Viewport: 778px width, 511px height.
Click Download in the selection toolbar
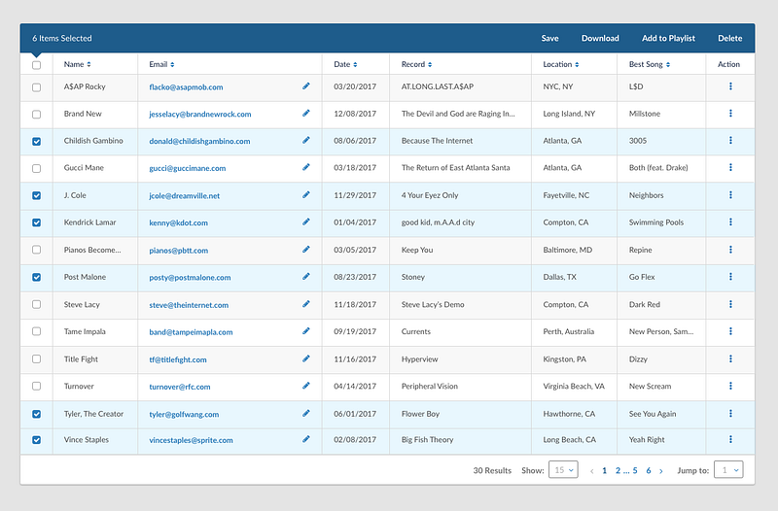click(x=600, y=38)
